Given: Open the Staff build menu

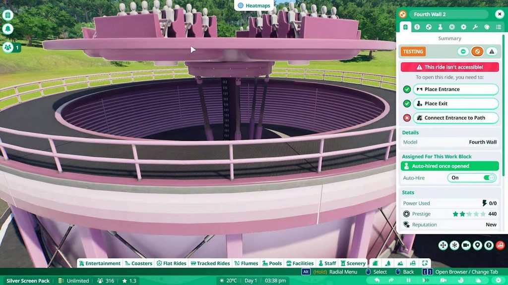Looking at the screenshot, I should pos(327,263).
